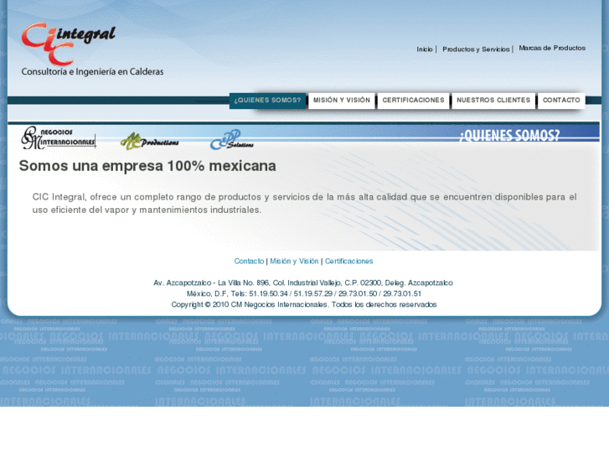Open the CM Negocios Internacionales logo
Image resolution: width=609 pixels, height=457 pixels.
[59, 138]
